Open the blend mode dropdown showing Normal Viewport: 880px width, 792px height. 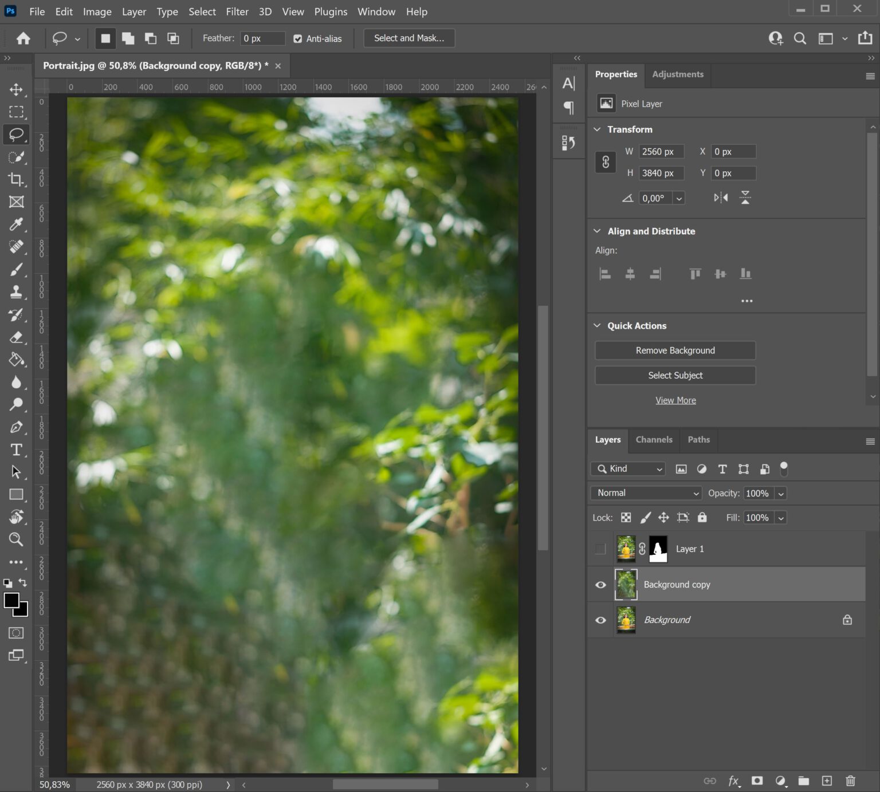(645, 492)
